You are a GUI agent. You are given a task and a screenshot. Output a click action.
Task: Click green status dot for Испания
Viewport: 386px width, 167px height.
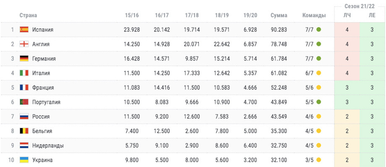(x=318, y=30)
